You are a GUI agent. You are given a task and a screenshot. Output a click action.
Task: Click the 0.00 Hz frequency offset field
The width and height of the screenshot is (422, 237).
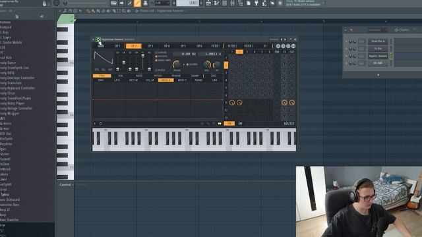[185, 54]
